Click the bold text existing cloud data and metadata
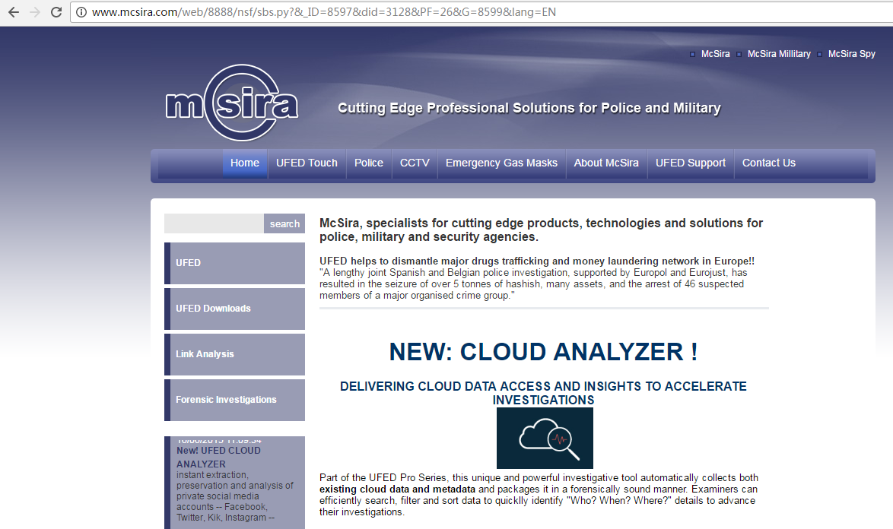 [x=398, y=489]
